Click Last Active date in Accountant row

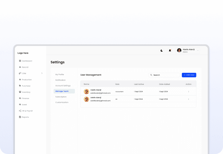pos(138,92)
